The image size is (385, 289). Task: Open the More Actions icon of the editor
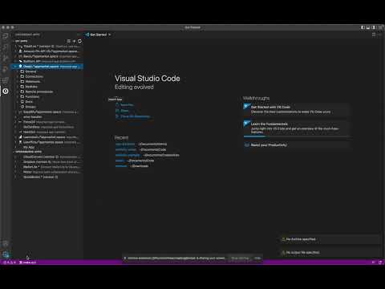[x=379, y=35]
